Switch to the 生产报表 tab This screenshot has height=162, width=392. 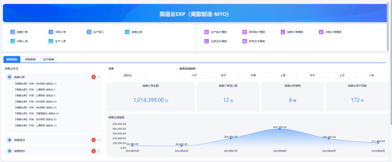click(49, 59)
